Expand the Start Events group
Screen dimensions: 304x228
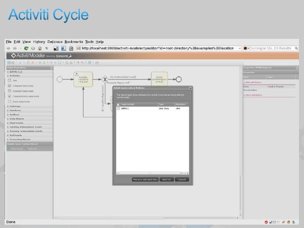[8, 123]
